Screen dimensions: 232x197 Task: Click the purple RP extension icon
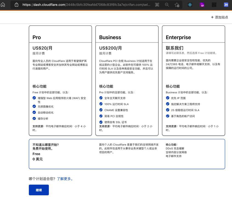pos(202,5)
